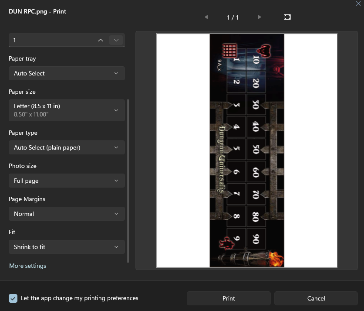Click the Paper type label
This screenshot has width=364, height=311.
[23, 133]
